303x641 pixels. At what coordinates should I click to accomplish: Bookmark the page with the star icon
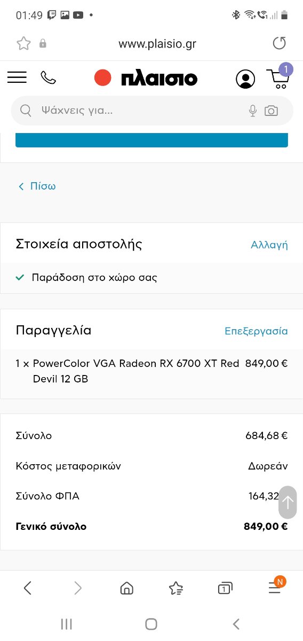(23, 44)
